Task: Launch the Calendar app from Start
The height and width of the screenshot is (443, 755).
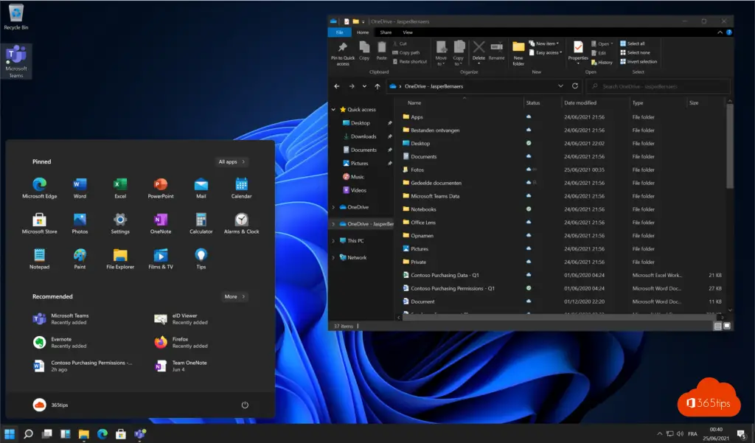Action: pos(241,188)
